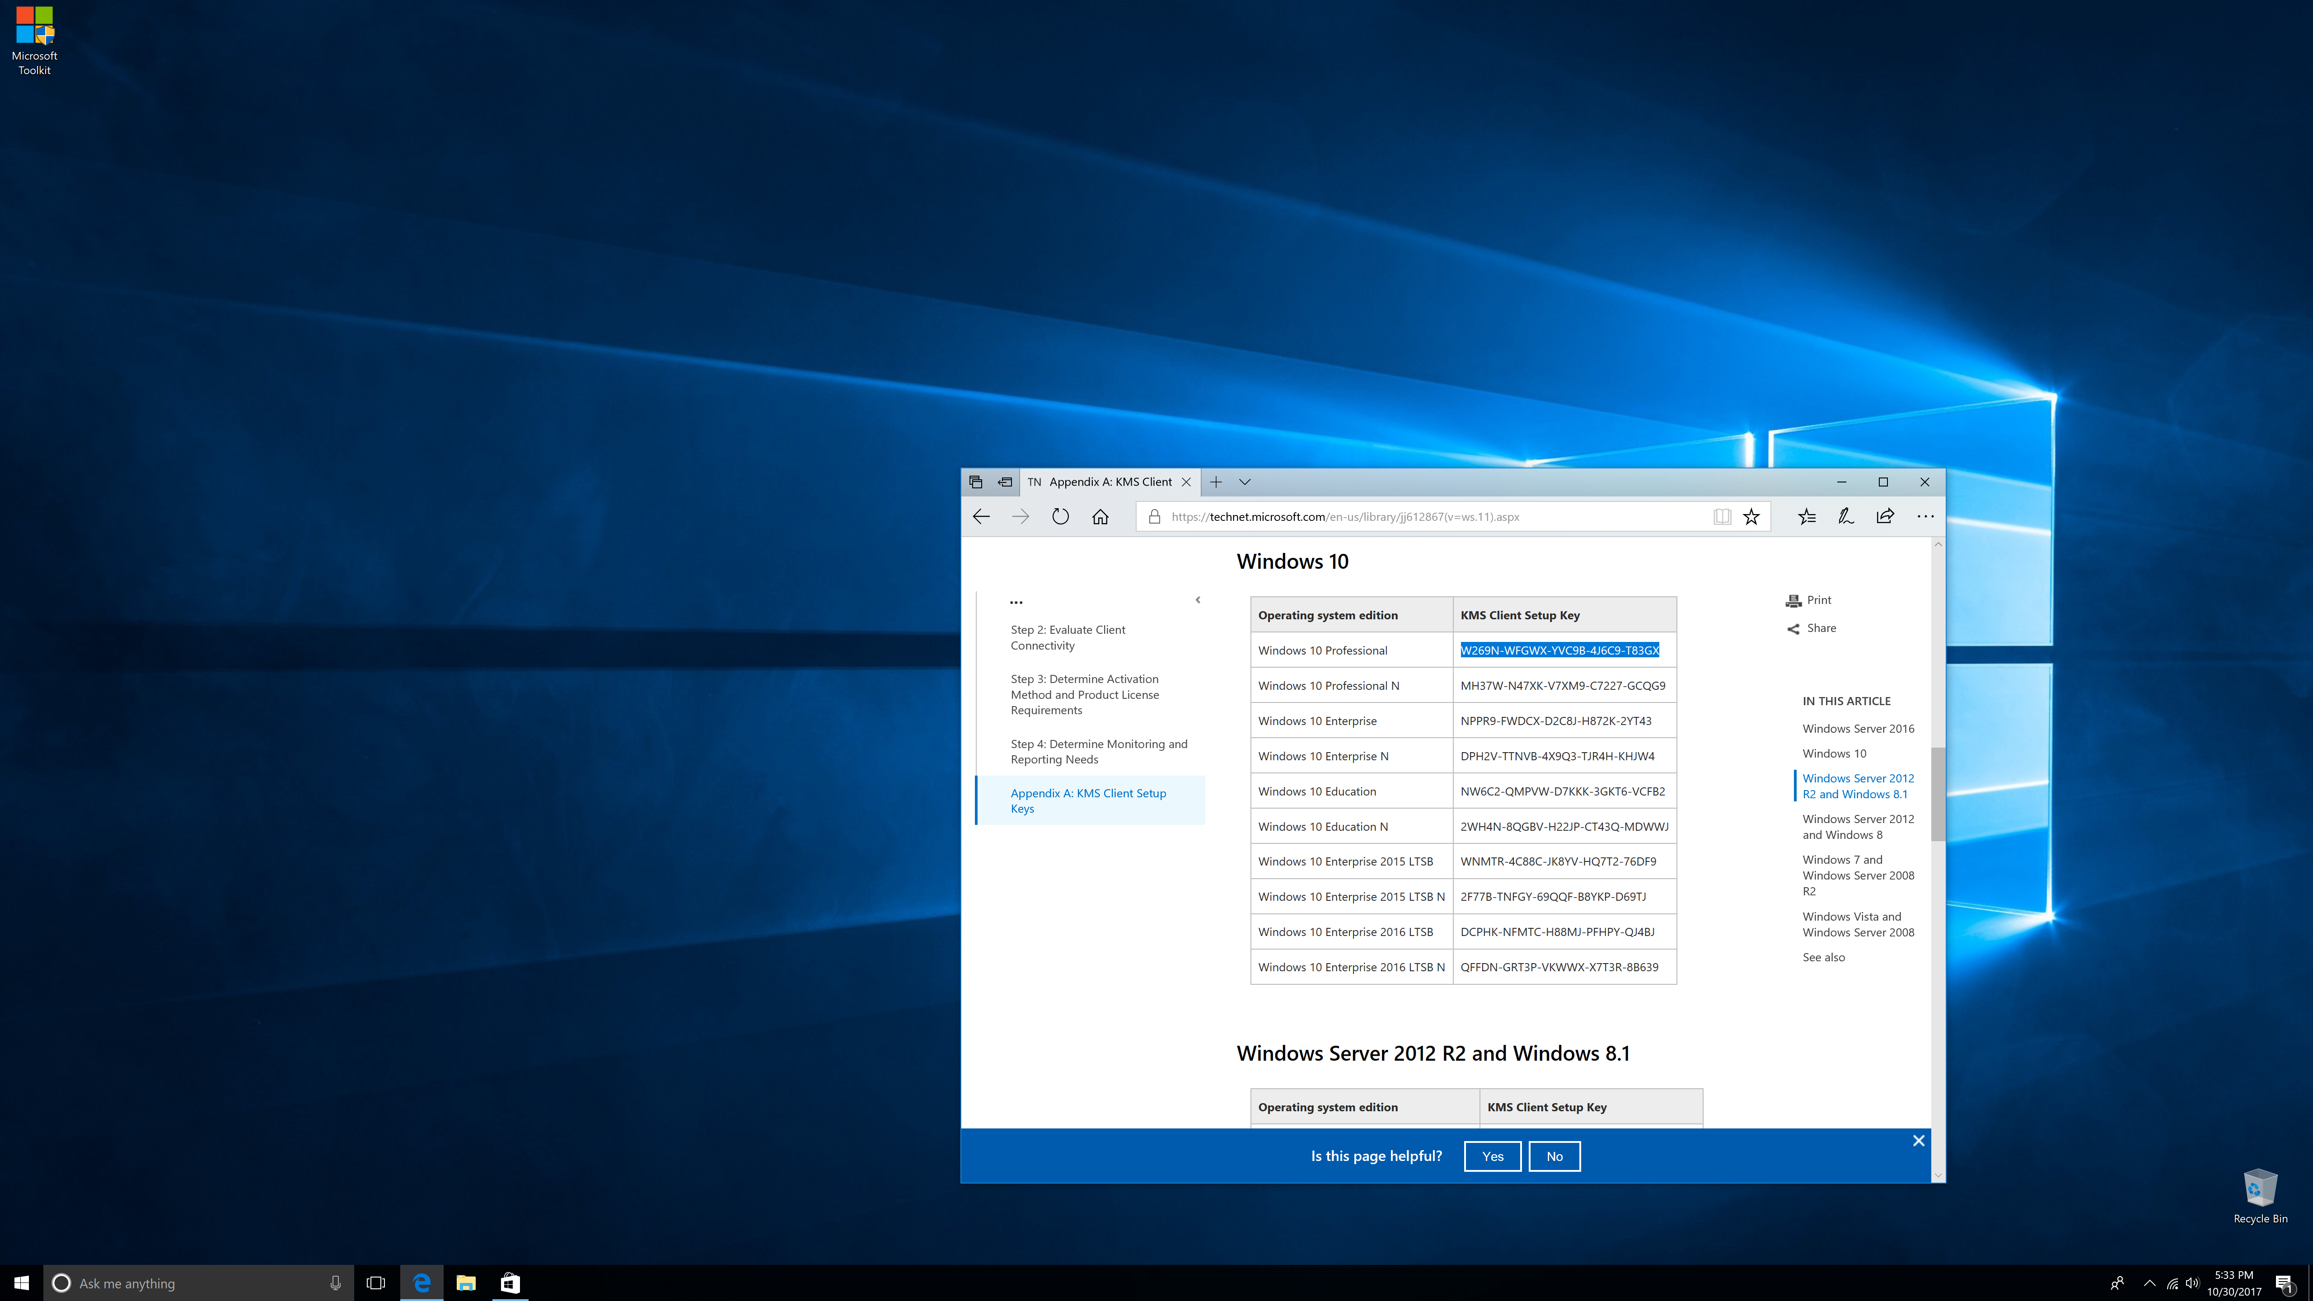Click the Print link on page

(x=1808, y=600)
